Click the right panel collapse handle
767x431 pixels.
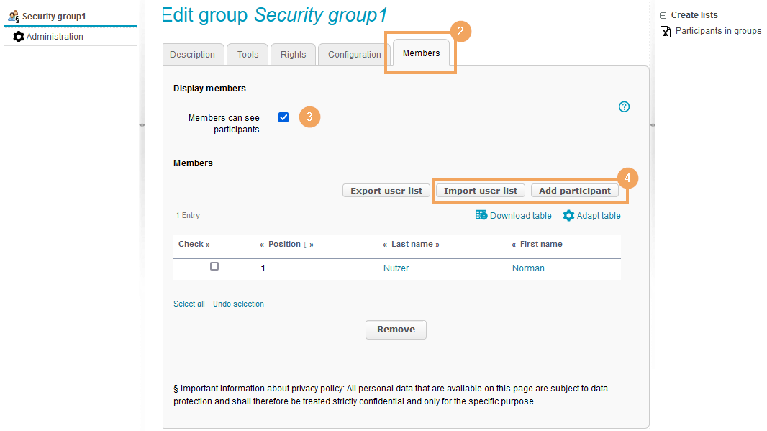coord(653,125)
